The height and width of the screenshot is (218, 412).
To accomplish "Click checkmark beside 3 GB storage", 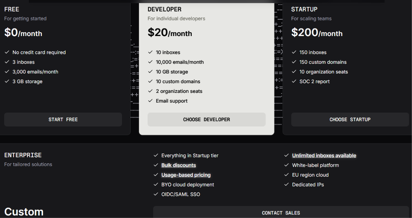I will pyautogui.click(x=7, y=81).
